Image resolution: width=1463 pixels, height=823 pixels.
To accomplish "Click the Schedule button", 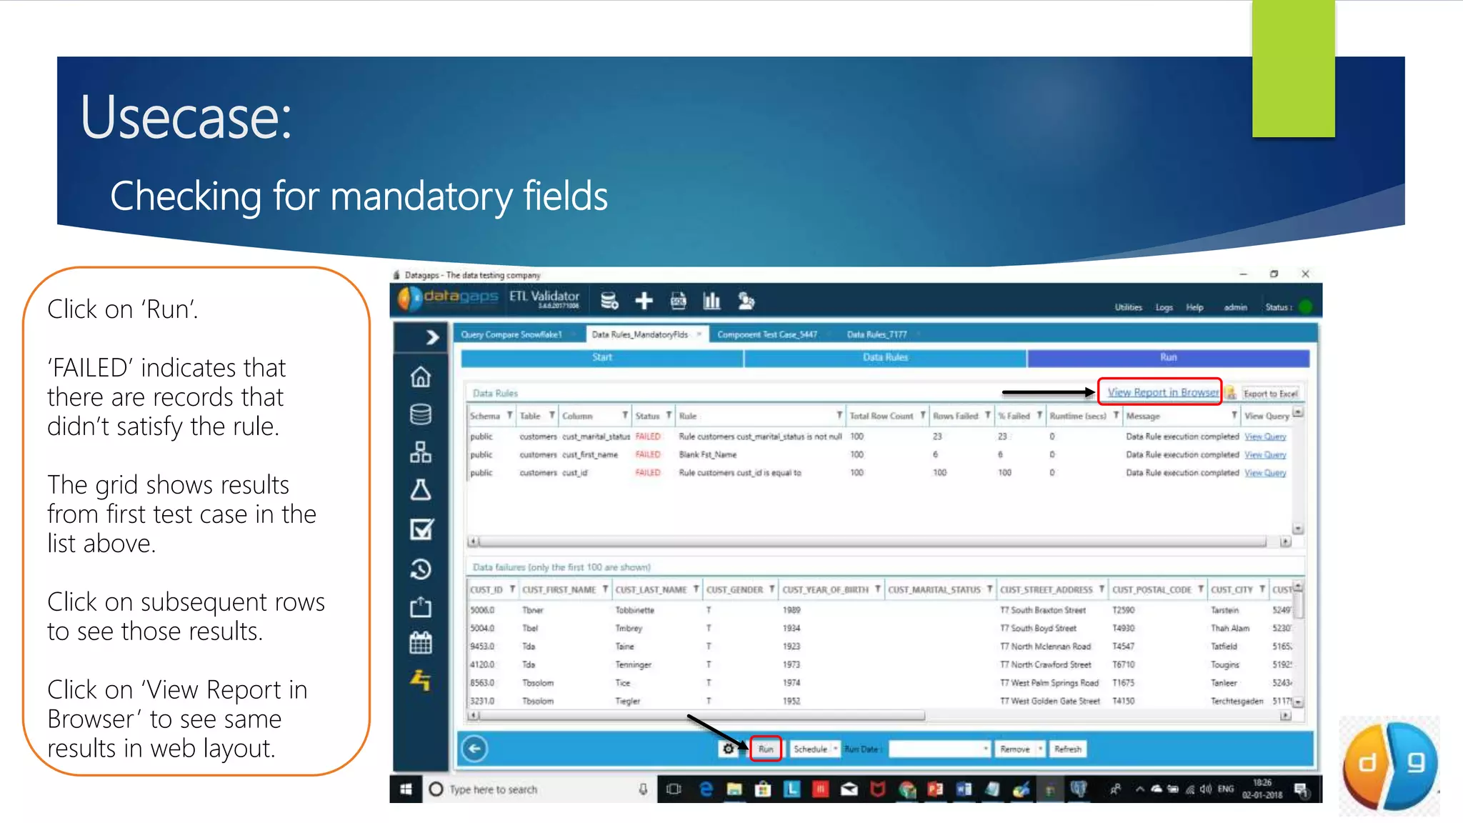I will (810, 749).
